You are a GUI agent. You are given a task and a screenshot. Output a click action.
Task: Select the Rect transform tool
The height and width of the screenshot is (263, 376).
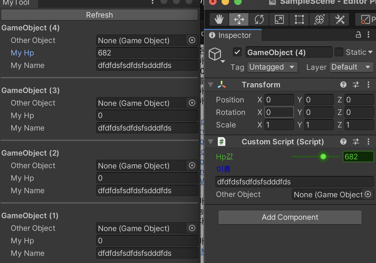point(299,19)
